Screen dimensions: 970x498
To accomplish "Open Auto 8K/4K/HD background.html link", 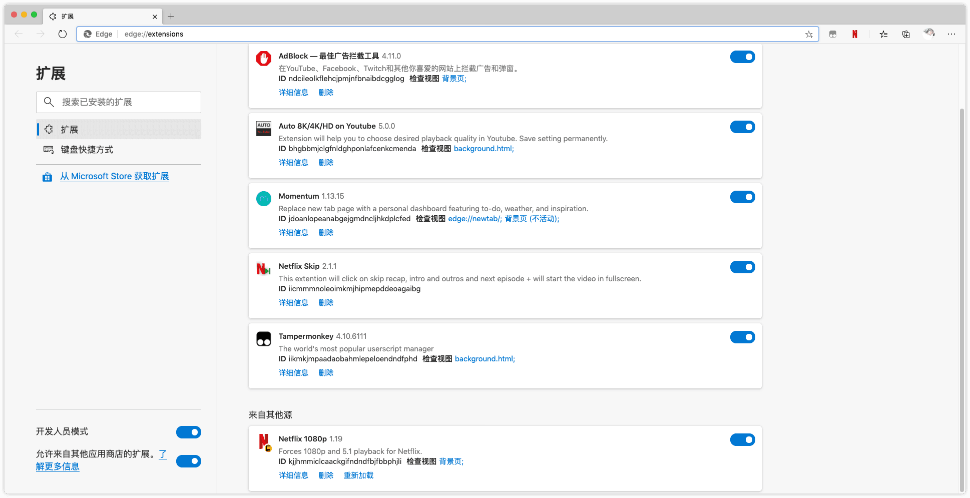I will (x=483, y=149).
